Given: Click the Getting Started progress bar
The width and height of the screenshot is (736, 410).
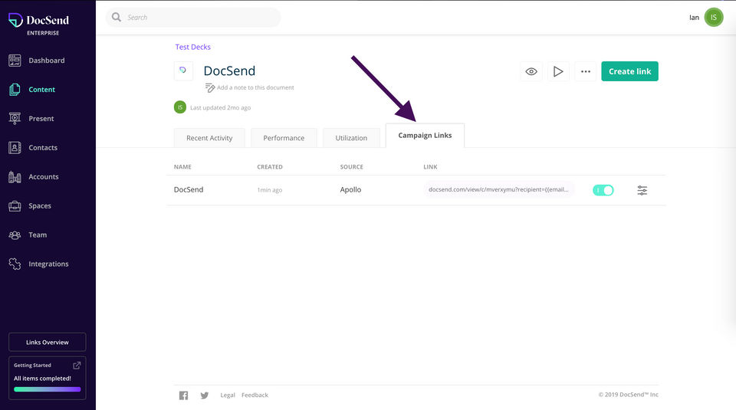Looking at the screenshot, I should tap(47, 389).
